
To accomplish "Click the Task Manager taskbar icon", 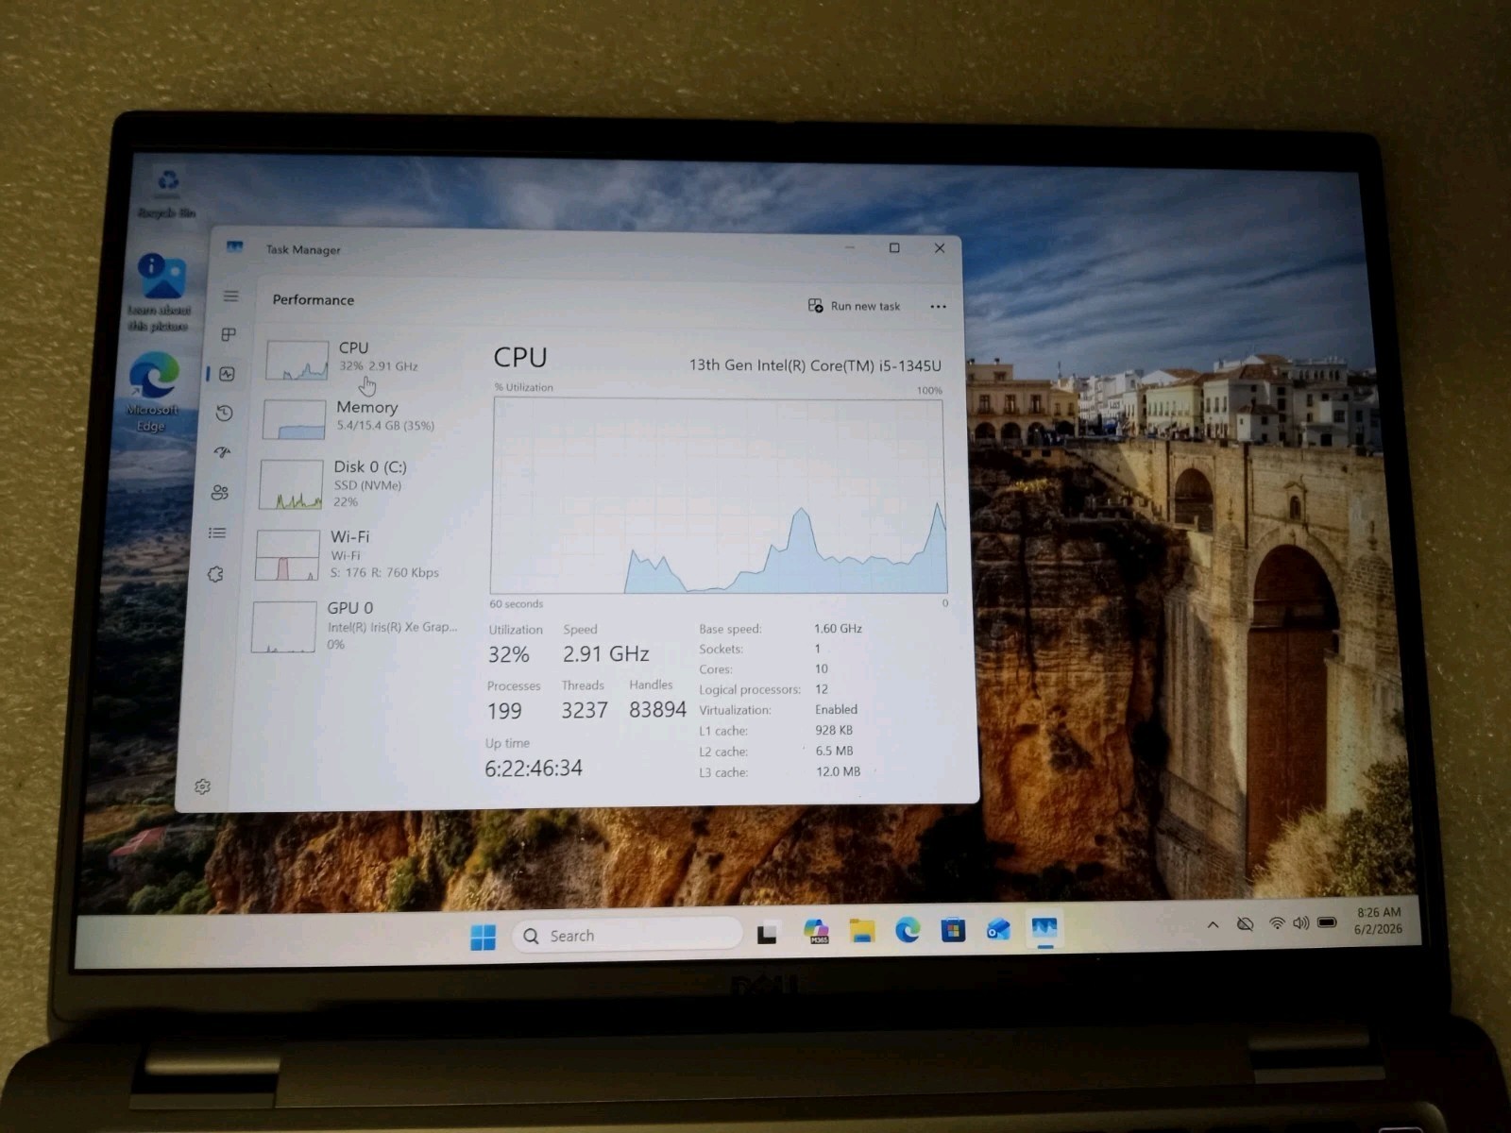I will (x=1044, y=929).
